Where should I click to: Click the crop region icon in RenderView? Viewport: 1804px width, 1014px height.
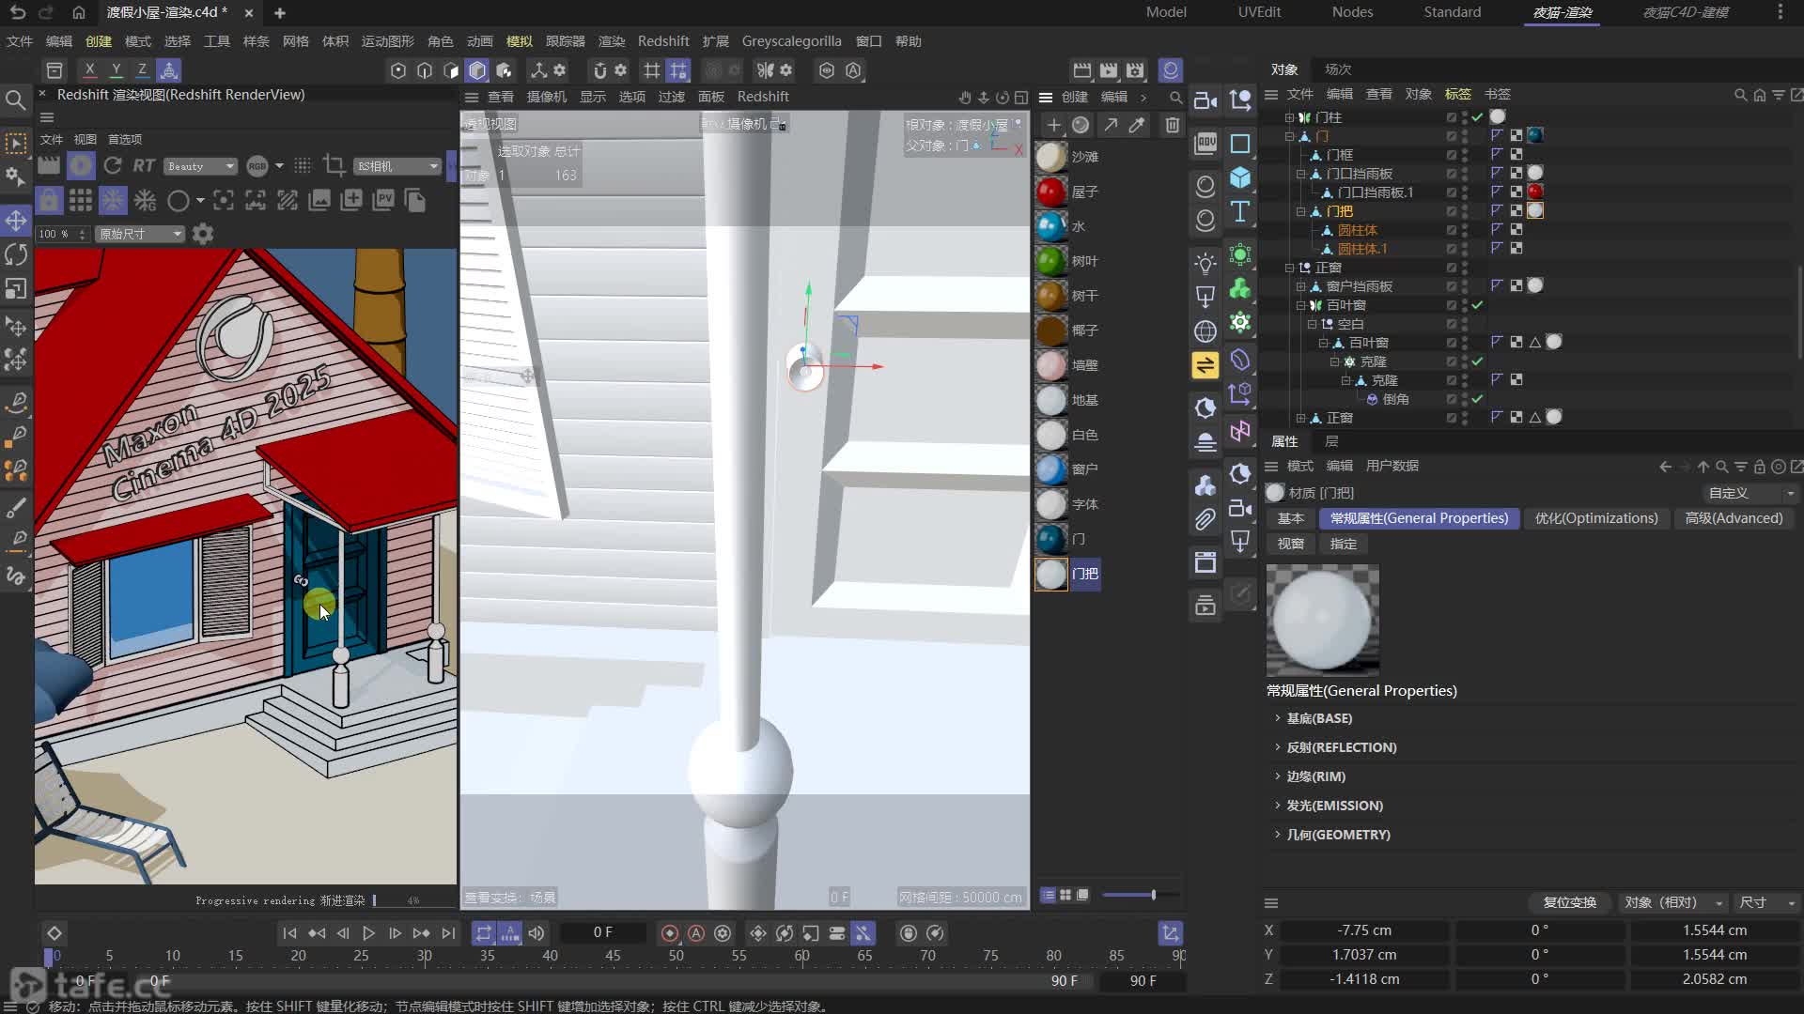point(334,166)
